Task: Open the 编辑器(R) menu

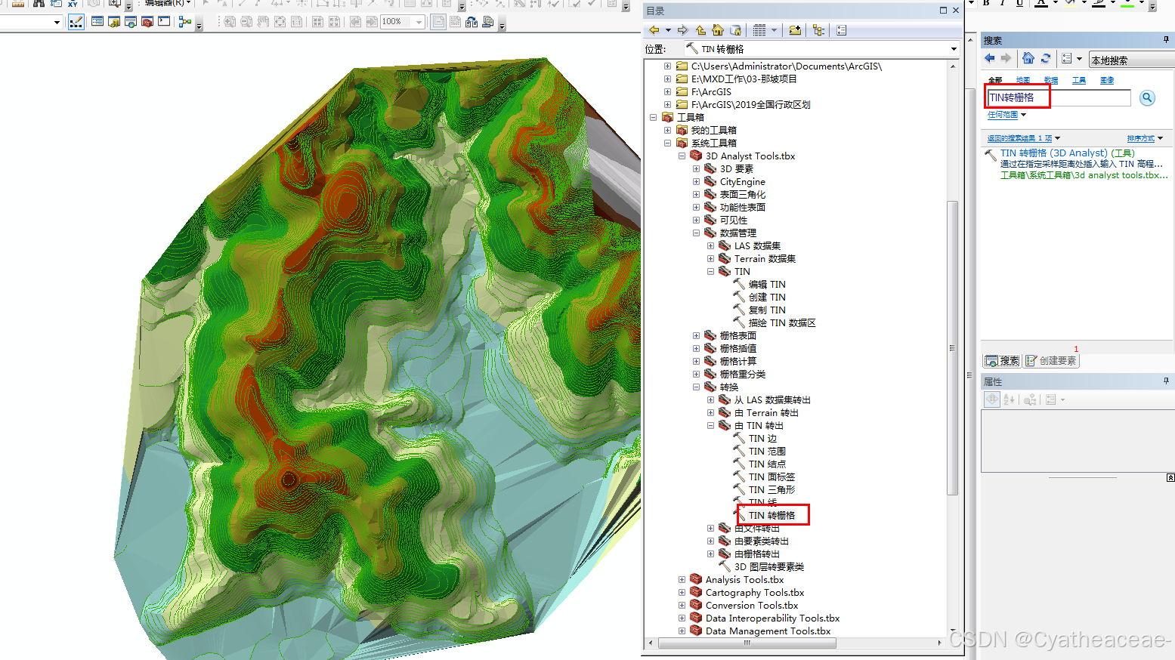Action: 165,5
